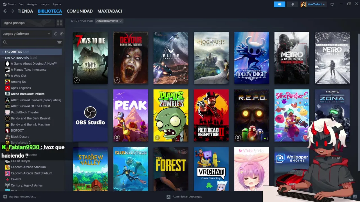The image size is (360, 202).
Task: Click the ready-to-play filter icon
Action: click(62, 34)
